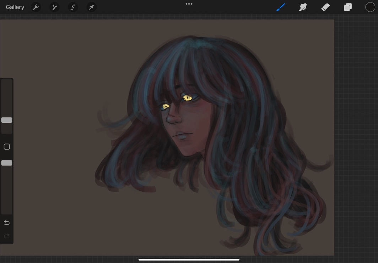Click the brush opacity slider handle
Viewport: 378px width, 263px height.
pyautogui.click(x=7, y=163)
